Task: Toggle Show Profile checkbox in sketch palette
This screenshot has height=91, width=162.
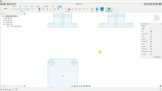Action: [151, 41]
